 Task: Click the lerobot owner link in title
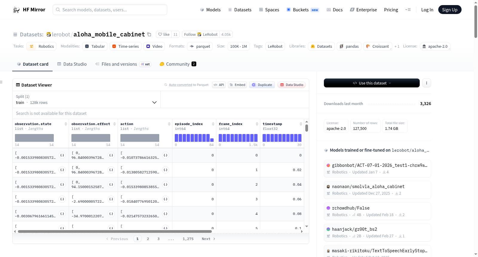pos(61,34)
